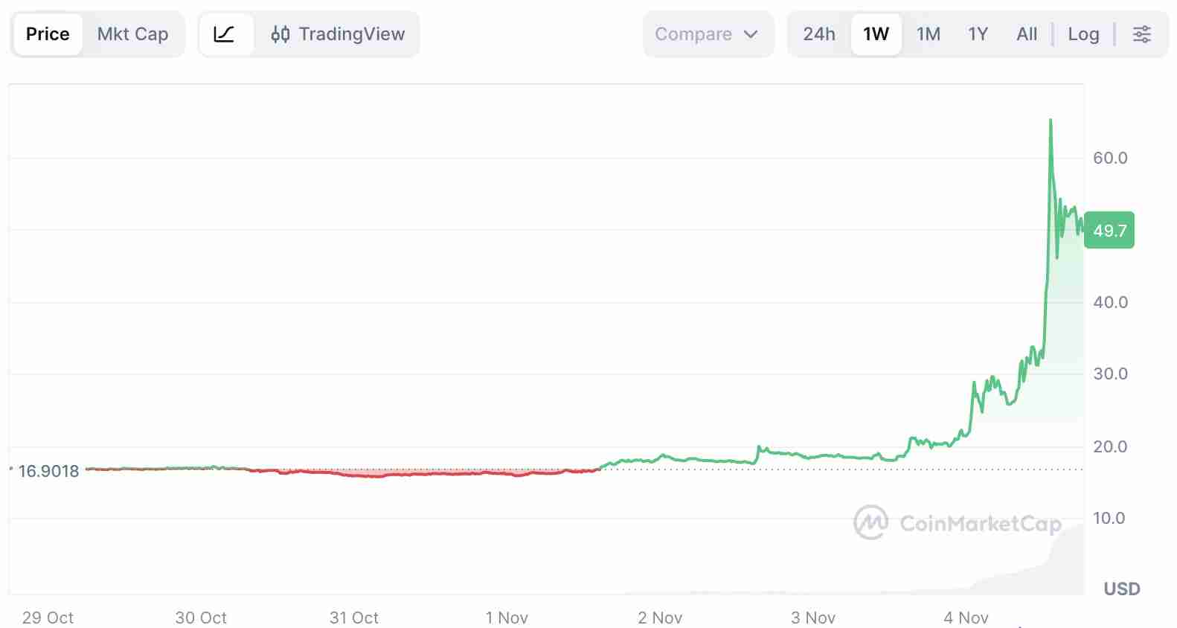Screen dimensions: 1177x628
Task: Expand the Compare coins selector
Action: (x=708, y=33)
